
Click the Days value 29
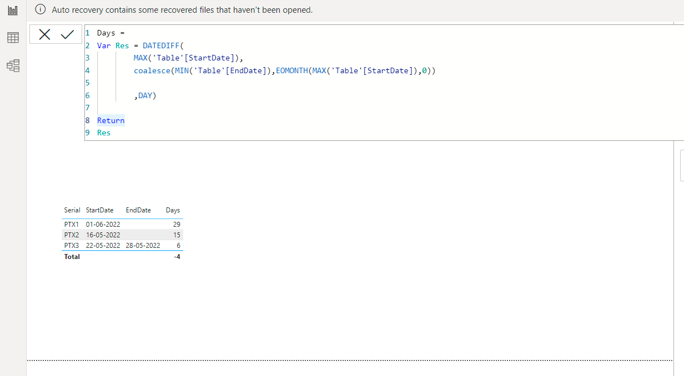pyautogui.click(x=177, y=224)
